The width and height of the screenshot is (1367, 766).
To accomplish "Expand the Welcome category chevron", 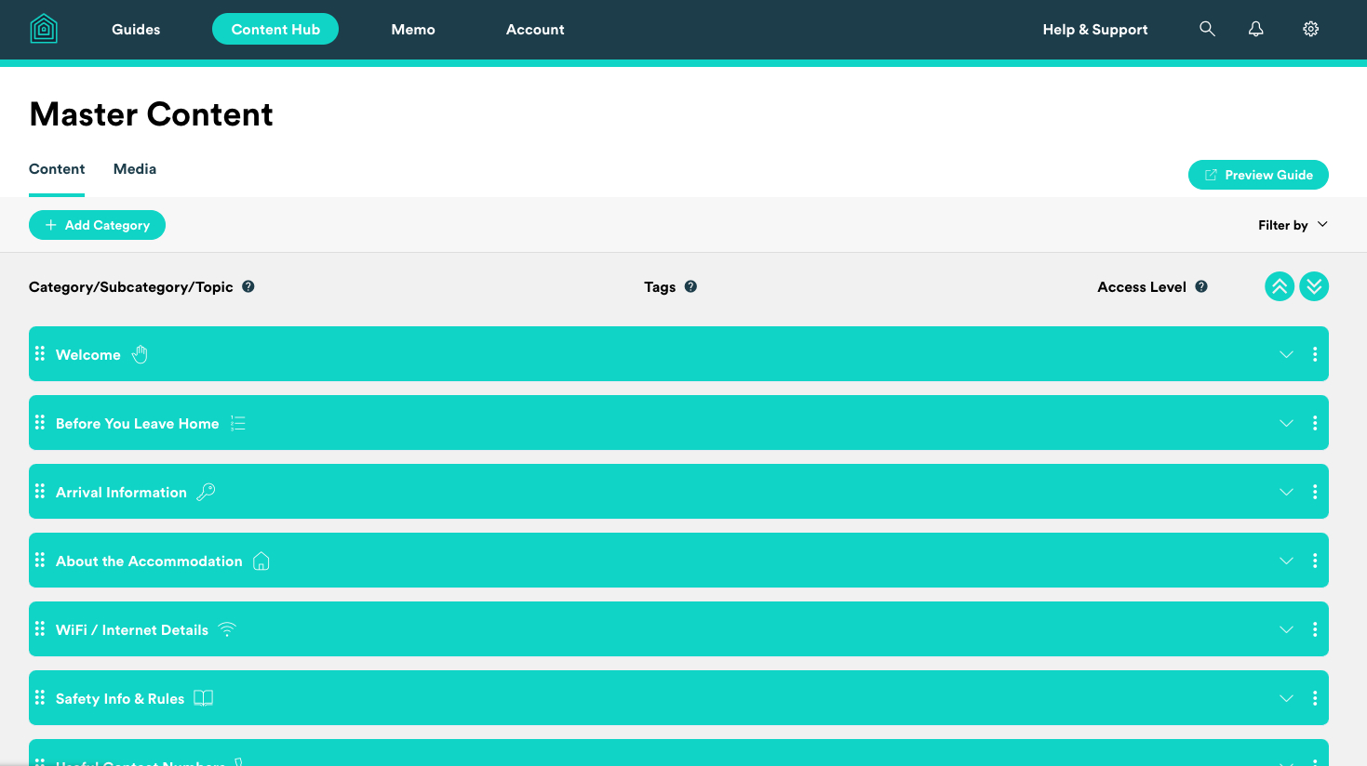I will [1286, 354].
